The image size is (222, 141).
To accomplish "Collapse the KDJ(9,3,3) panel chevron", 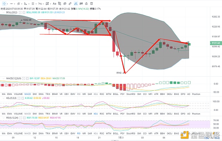I will click(x=4, y=98).
